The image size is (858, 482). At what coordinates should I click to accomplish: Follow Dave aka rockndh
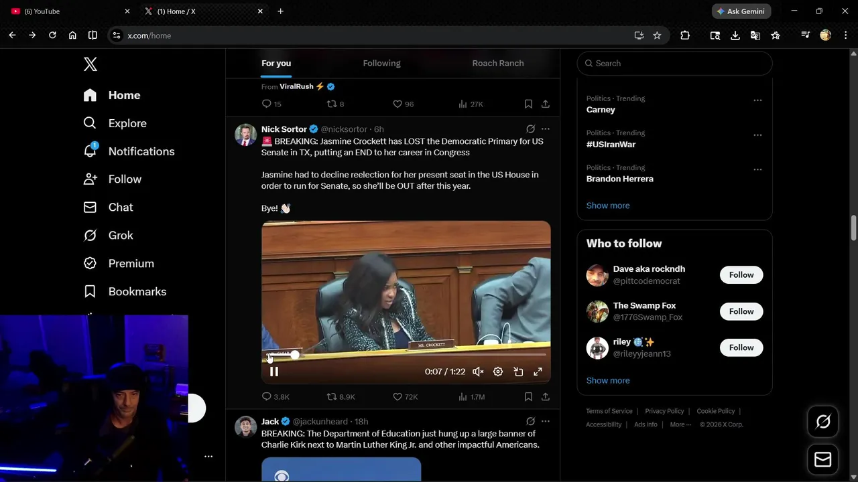(741, 275)
